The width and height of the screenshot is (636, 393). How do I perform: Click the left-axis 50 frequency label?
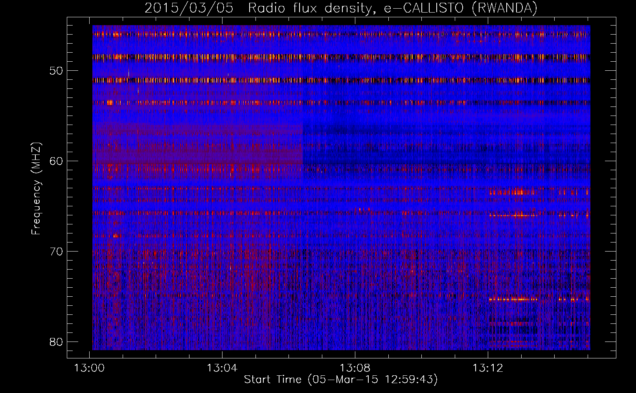click(x=56, y=71)
